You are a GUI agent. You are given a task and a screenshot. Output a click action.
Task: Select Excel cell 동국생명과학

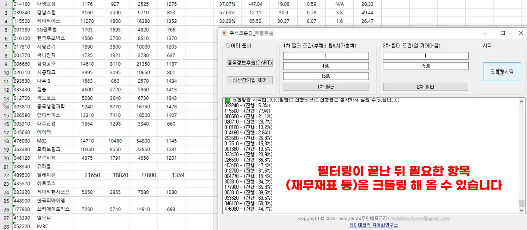(x=54, y=107)
